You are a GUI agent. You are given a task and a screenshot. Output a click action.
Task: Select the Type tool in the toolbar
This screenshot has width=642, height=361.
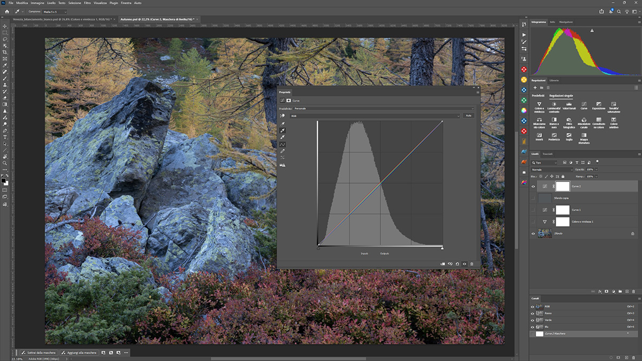coord(5,137)
